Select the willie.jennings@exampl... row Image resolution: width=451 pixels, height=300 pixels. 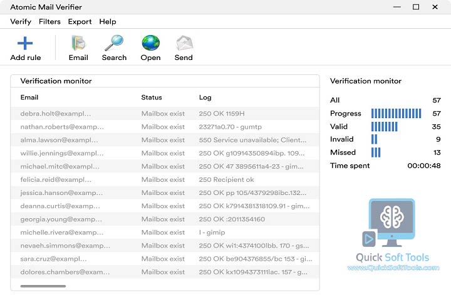coord(165,153)
